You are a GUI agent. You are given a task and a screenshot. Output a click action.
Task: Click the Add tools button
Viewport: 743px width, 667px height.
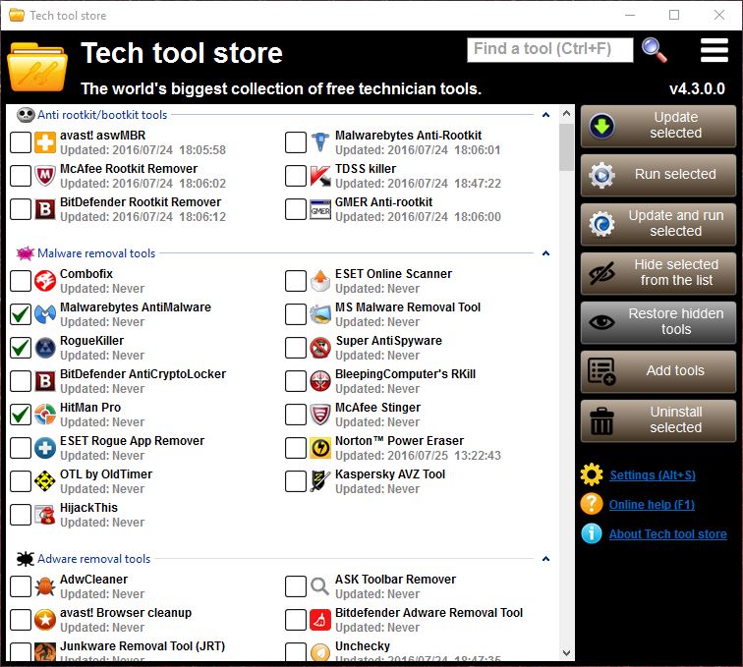pos(658,371)
